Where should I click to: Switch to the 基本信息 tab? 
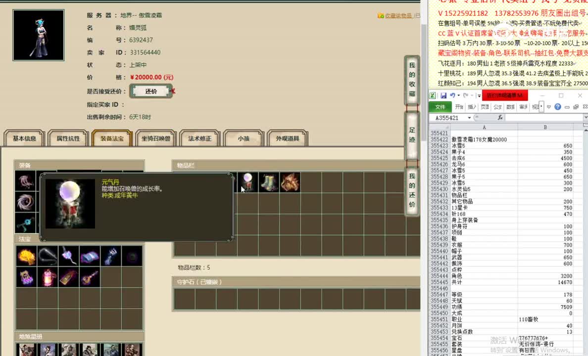point(24,138)
